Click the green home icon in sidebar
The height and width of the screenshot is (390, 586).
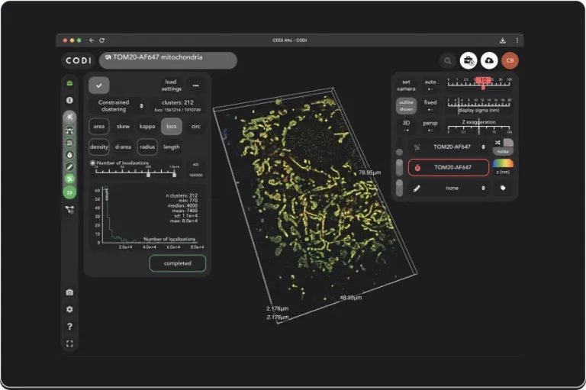click(x=69, y=83)
